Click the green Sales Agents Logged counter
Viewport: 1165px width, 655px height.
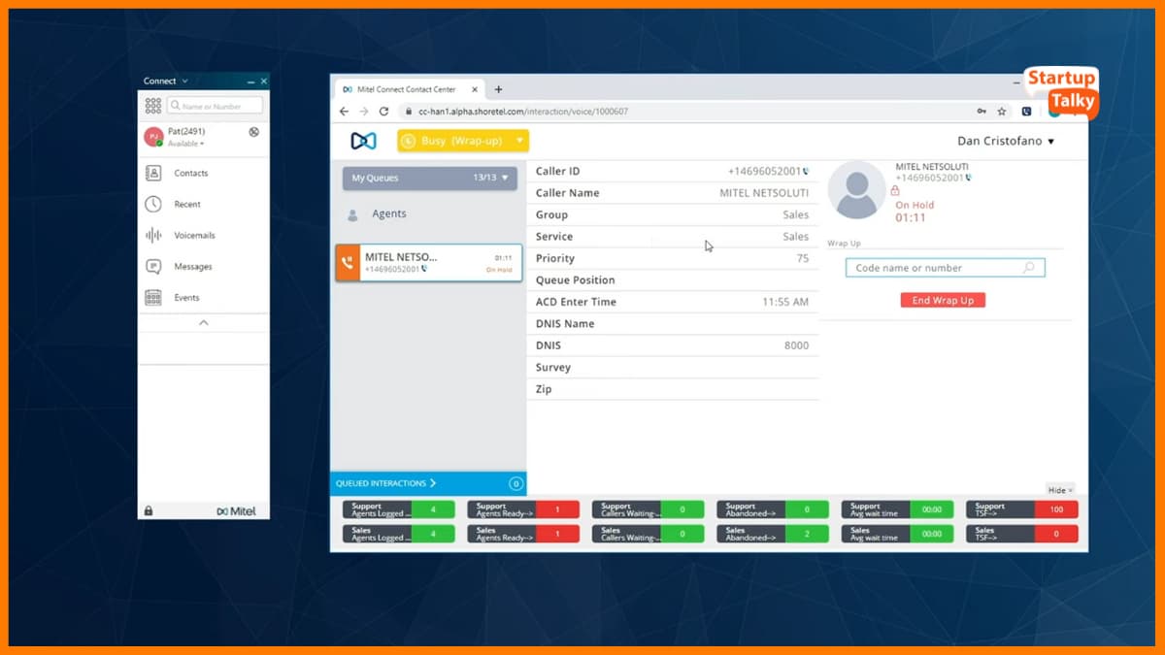[434, 533]
